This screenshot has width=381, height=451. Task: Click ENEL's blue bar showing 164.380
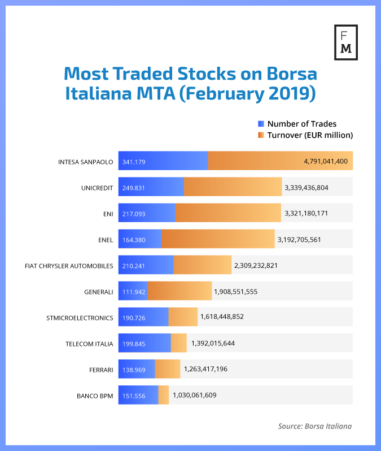[x=139, y=239]
